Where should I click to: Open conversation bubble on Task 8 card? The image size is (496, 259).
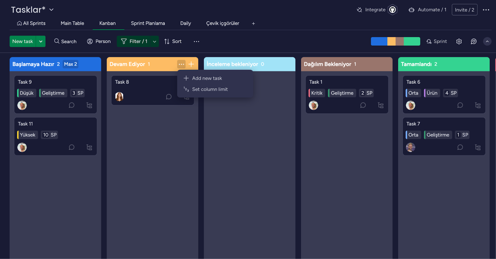169,97
